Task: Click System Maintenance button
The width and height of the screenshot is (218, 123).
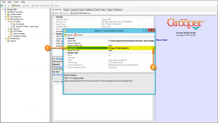Action: [81, 13]
